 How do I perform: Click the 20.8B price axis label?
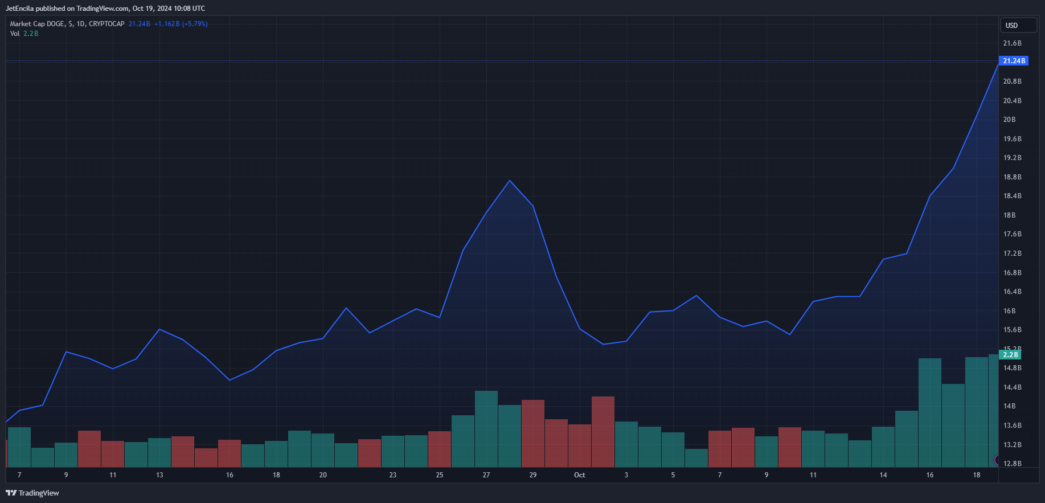click(1013, 81)
